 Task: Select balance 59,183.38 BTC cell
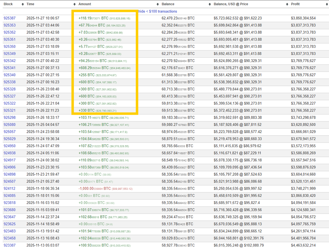tap(178, 117)
